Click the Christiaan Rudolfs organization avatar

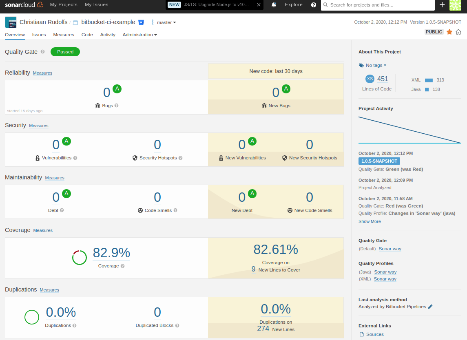[11, 22]
